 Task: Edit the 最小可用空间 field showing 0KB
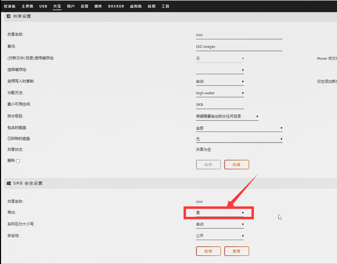click(x=220, y=105)
